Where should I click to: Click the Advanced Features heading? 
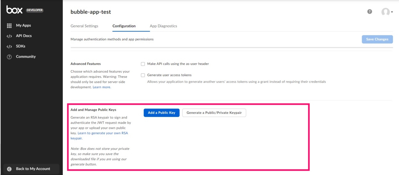[x=85, y=64]
